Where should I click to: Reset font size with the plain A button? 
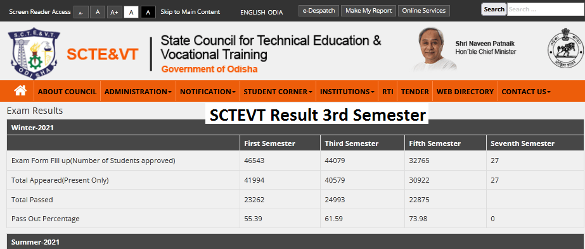tap(98, 12)
